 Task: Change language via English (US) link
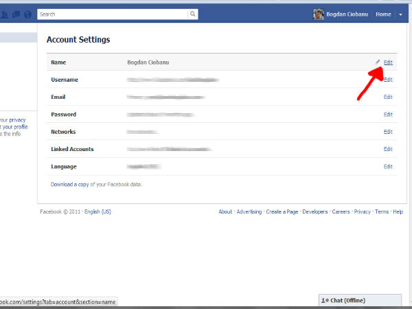pyautogui.click(x=98, y=211)
